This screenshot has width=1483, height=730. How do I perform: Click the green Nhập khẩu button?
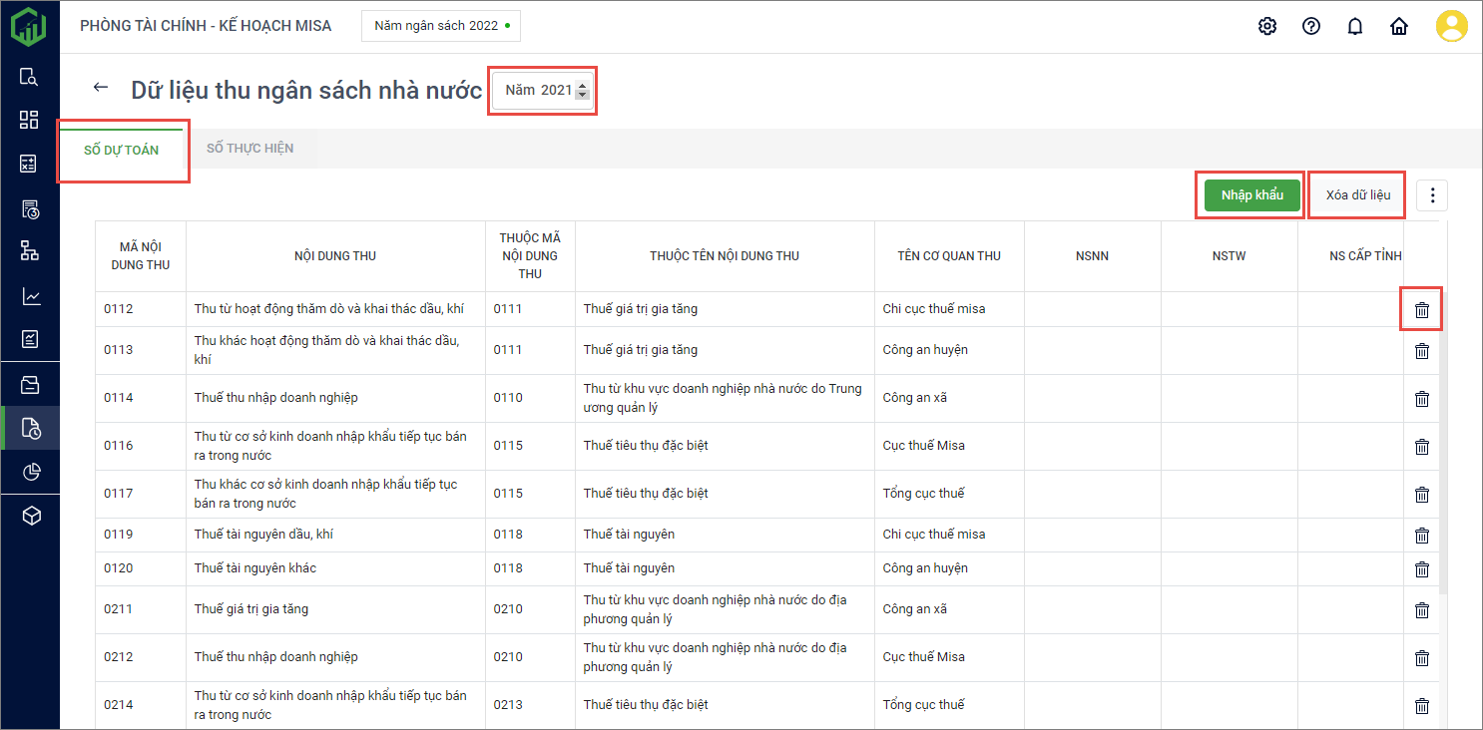coord(1251,195)
